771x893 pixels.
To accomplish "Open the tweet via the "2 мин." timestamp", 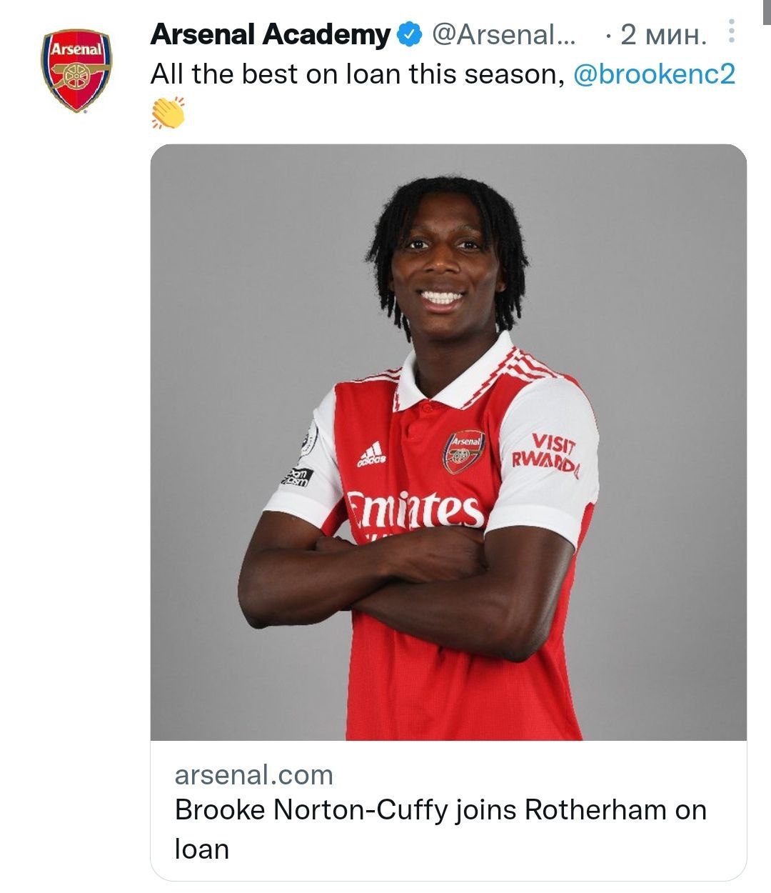I will [x=663, y=34].
